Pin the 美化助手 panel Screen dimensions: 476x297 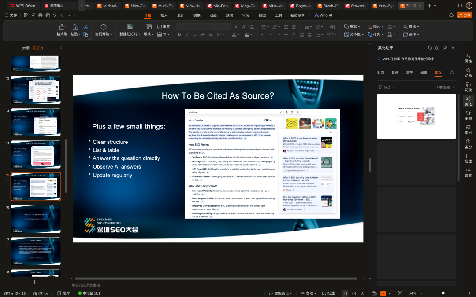coord(445,48)
